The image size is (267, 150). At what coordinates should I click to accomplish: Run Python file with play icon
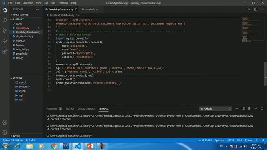pos(249,9)
